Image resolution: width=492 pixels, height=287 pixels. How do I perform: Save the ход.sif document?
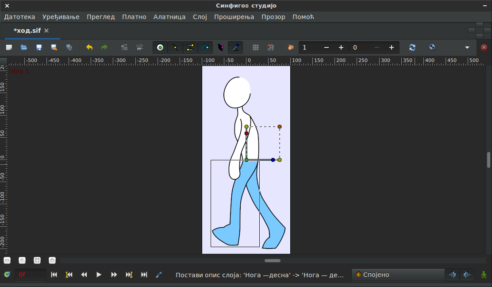pos(39,47)
